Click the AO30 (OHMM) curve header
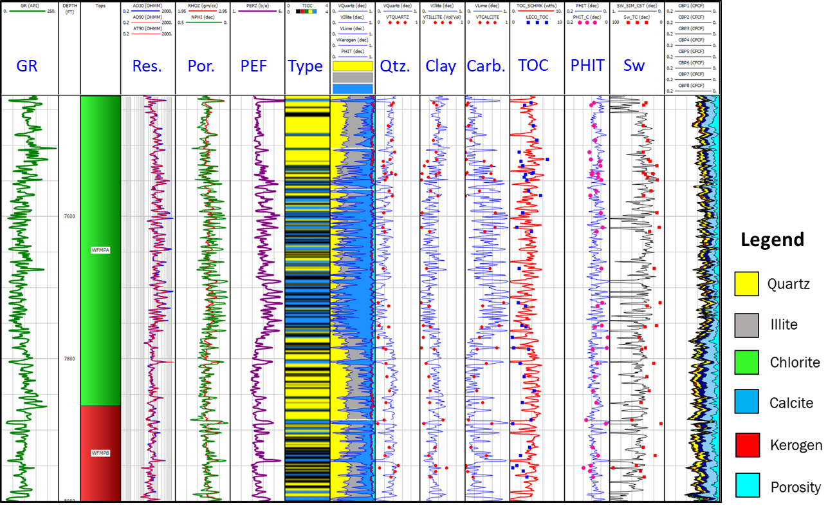The width and height of the screenshot is (828, 508). click(147, 5)
